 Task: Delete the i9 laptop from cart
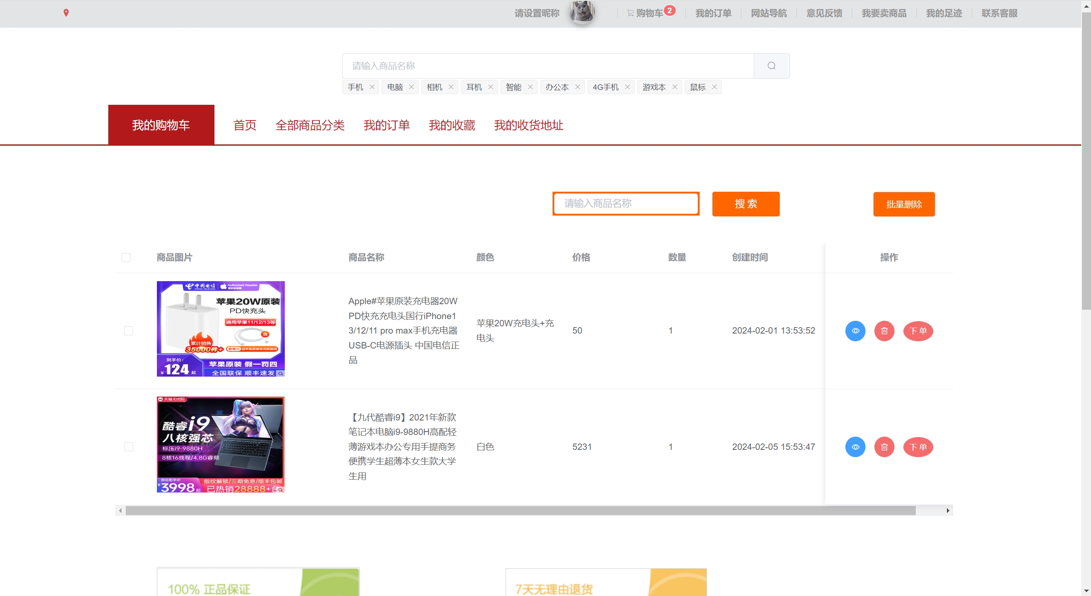(x=884, y=447)
